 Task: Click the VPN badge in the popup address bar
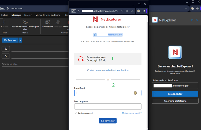73,11
